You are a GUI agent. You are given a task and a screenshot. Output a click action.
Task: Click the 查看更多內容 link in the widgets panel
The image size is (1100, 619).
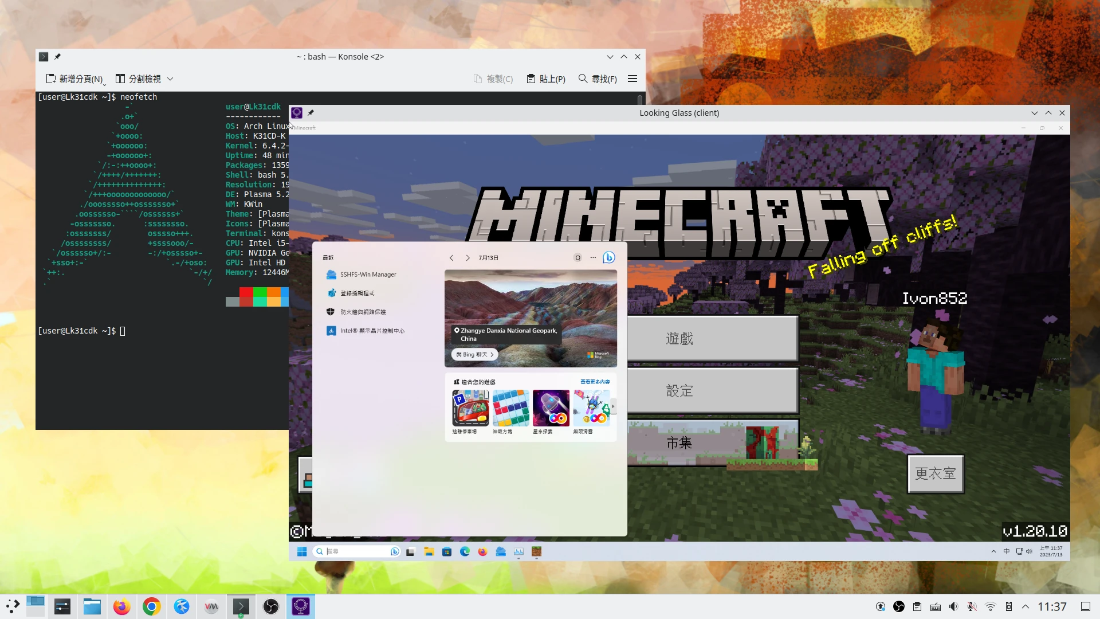point(595,381)
